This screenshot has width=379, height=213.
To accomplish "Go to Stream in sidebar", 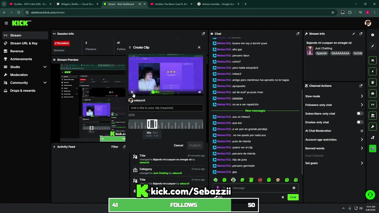I will pyautogui.click(x=25, y=35).
